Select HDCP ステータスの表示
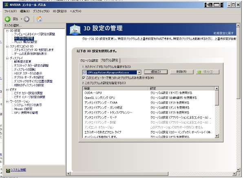This screenshot has width=243, height=178. [28, 73]
